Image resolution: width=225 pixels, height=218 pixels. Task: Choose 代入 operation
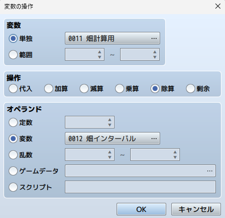[13, 89]
